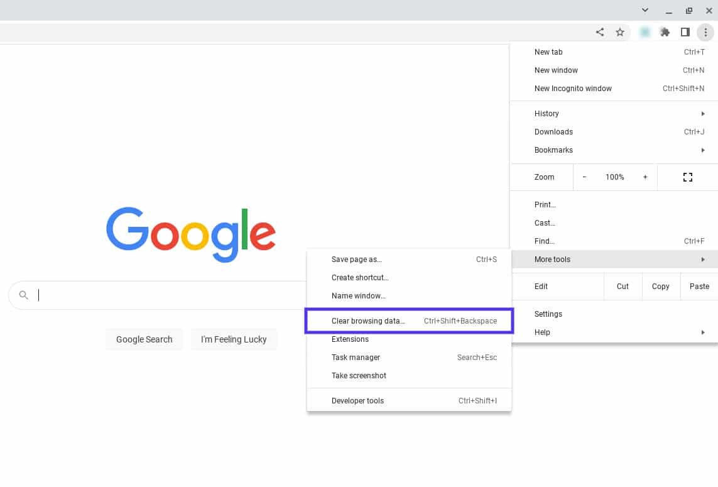The height and width of the screenshot is (487, 718).
Task: Expand the Bookmarks submenu
Action: tap(553, 150)
